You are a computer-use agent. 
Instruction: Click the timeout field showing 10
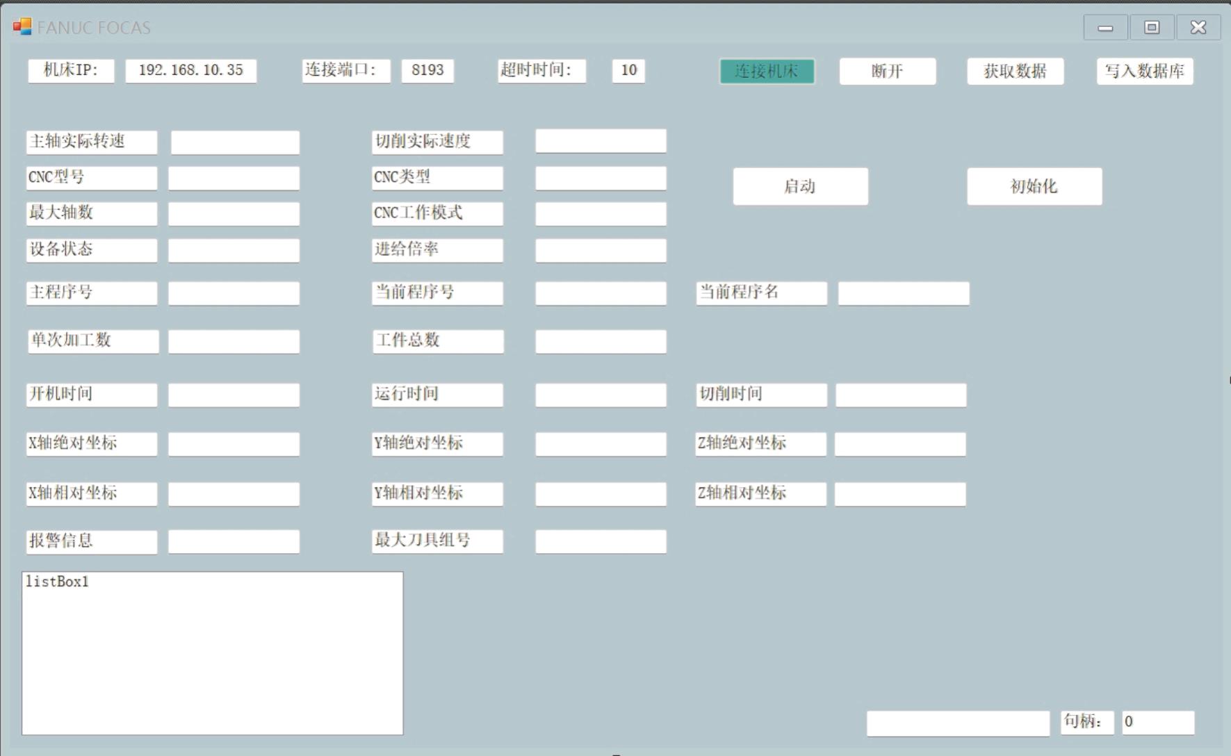[628, 70]
